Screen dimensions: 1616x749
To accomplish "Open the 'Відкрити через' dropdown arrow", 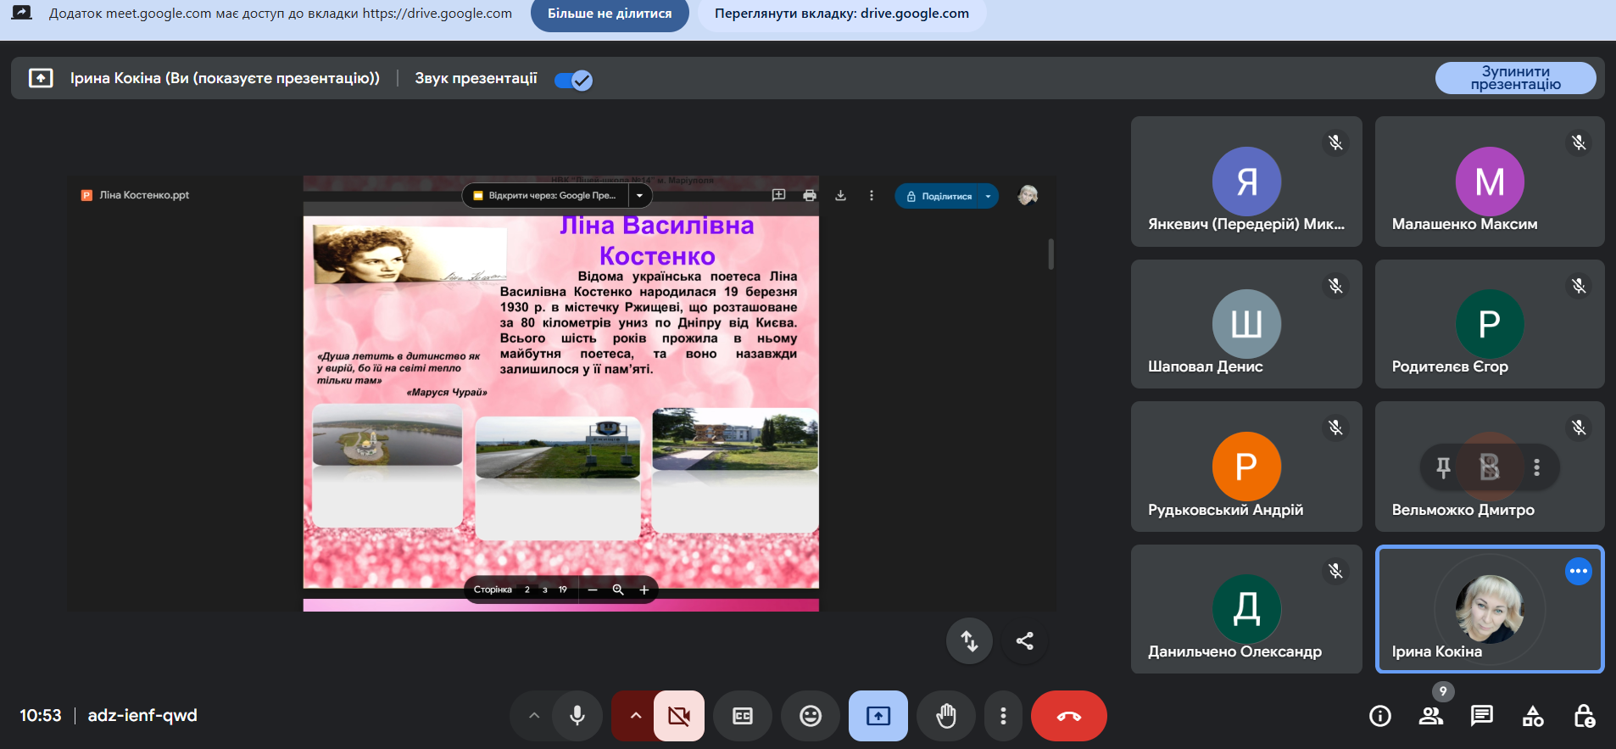I will click(x=639, y=196).
